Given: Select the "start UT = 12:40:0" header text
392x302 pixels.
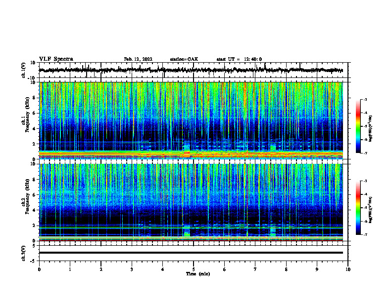Looking at the screenshot, I should click(239, 59).
